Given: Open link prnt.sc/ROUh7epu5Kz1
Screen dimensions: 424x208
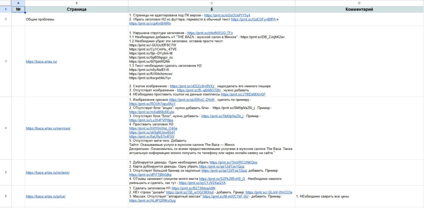Looking at the screenshot, I should coord(152,104).
